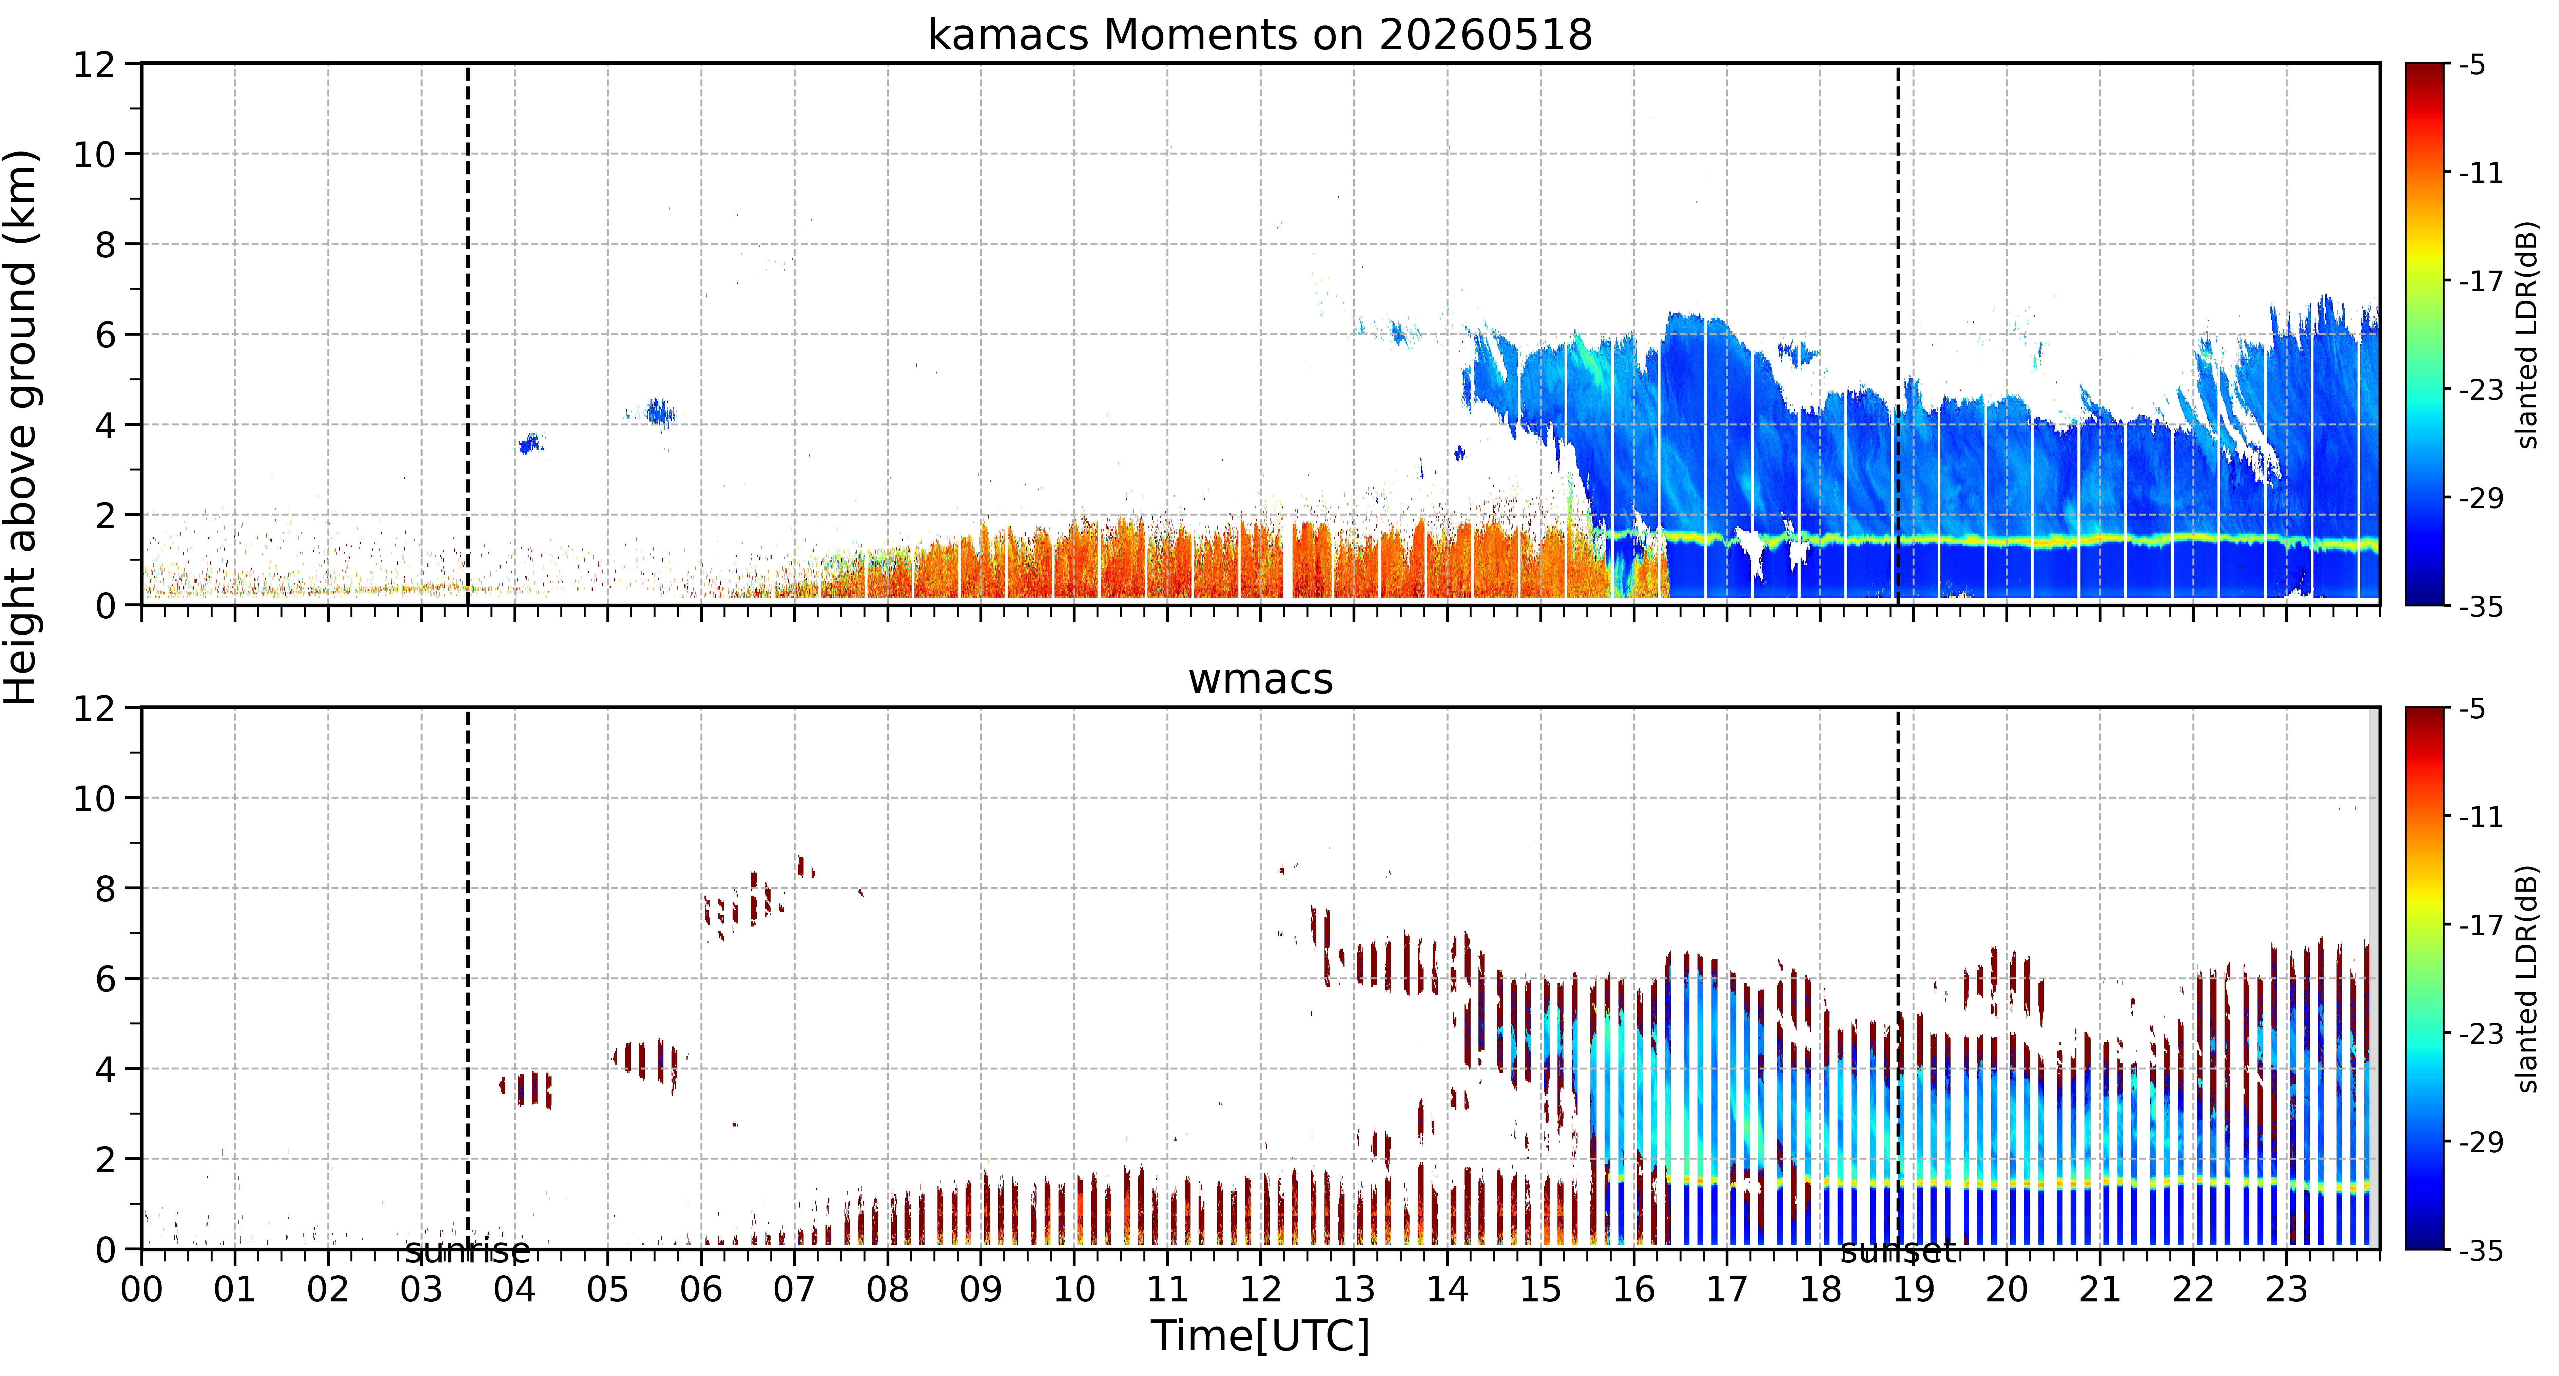Click the "09" time tick label
2559x1376 pixels.
click(x=981, y=1290)
